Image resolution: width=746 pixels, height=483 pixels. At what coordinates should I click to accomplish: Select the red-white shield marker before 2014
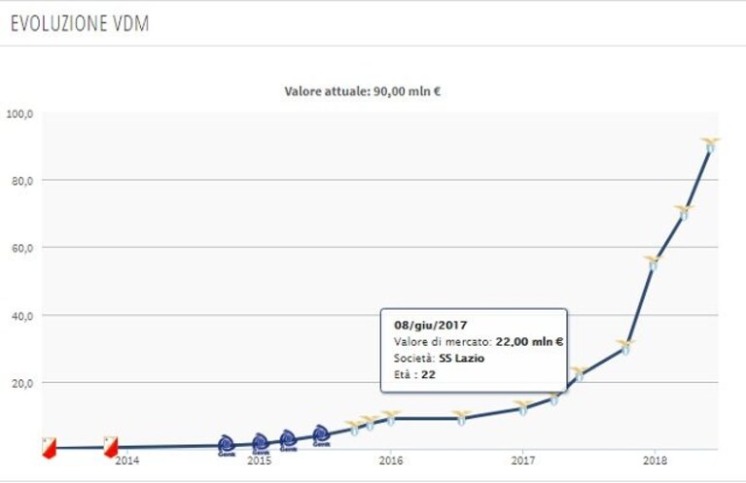pos(111,447)
